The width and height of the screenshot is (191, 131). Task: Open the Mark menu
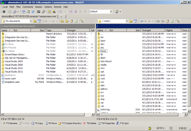coord(12,7)
